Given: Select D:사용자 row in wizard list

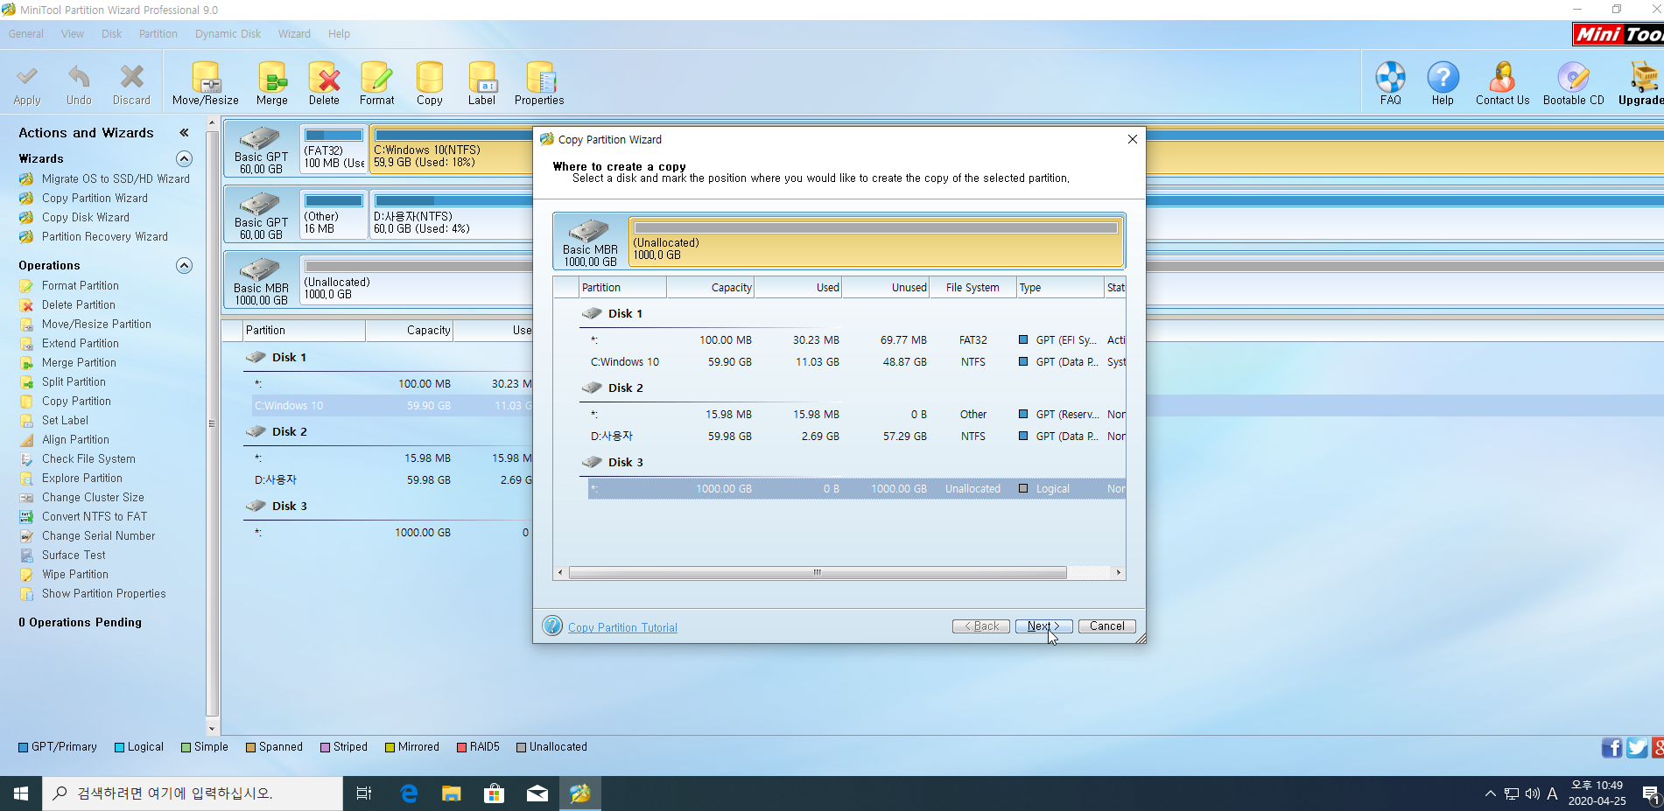Looking at the screenshot, I should point(856,437).
